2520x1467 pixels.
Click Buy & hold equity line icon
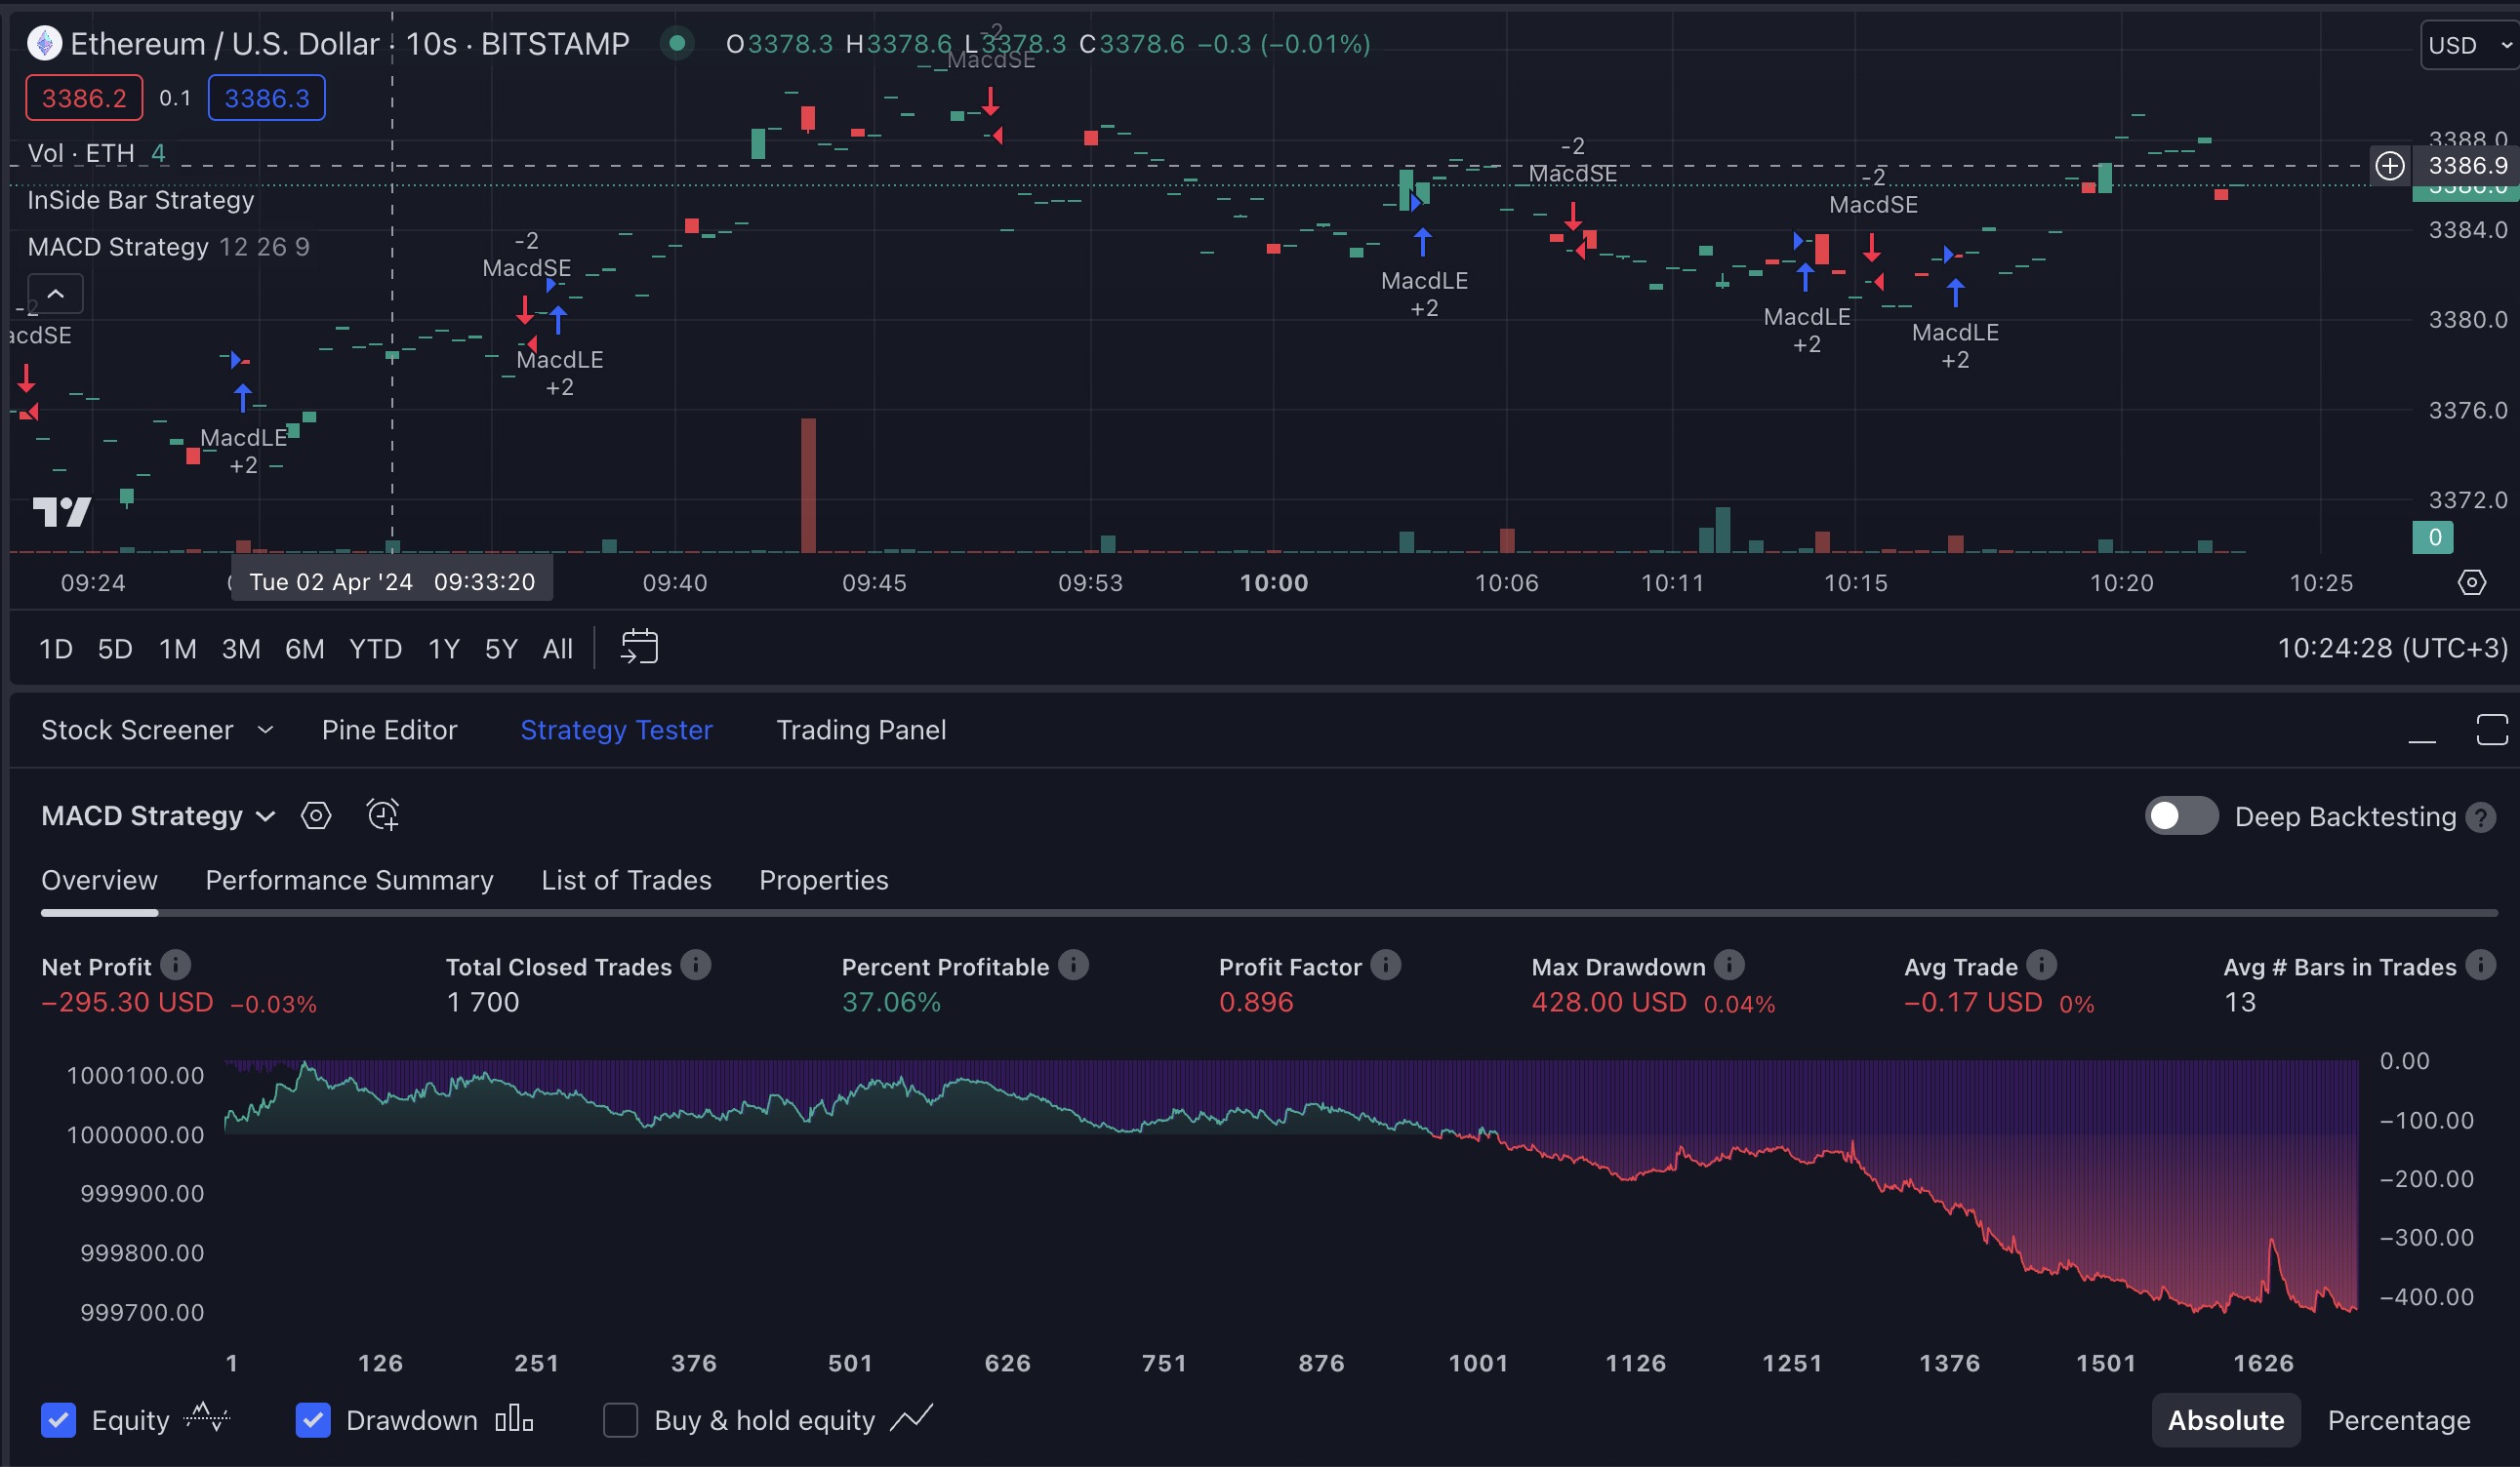click(911, 1418)
